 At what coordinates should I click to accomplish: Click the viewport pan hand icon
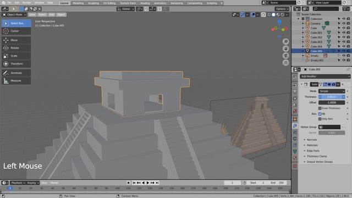(285, 48)
